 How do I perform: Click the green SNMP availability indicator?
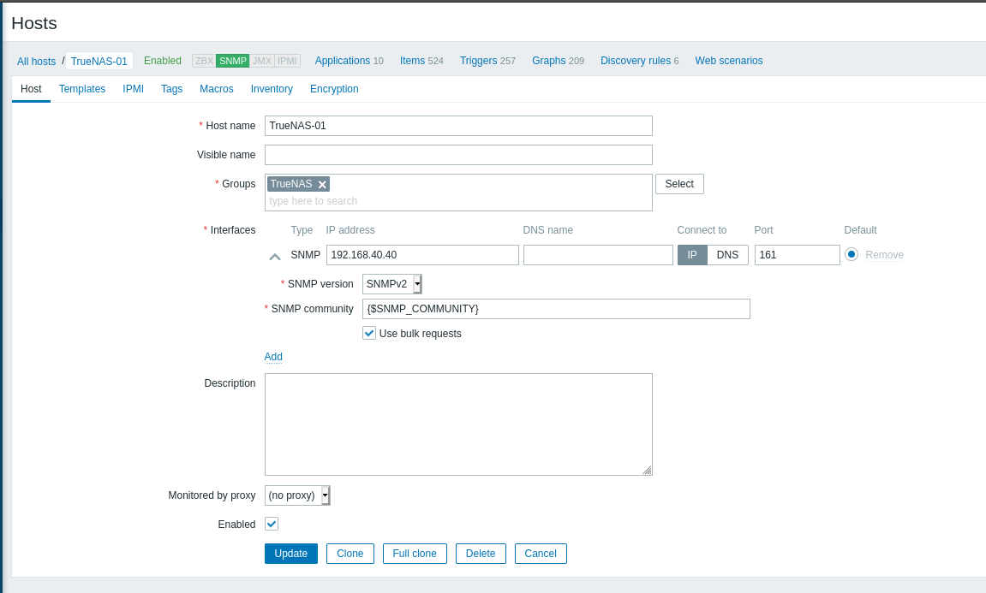pos(233,61)
